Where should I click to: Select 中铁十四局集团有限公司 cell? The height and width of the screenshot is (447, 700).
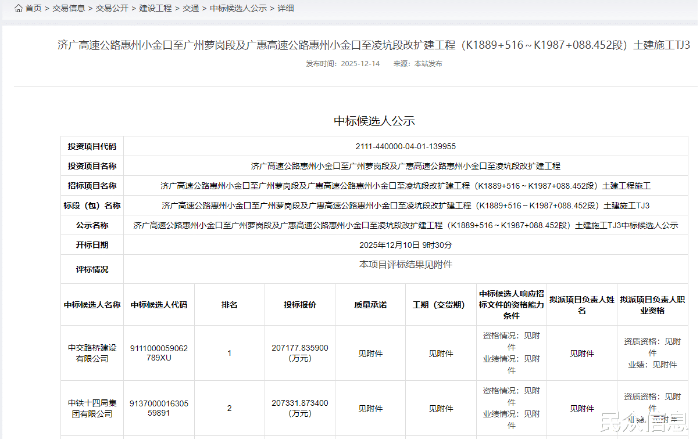92,408
